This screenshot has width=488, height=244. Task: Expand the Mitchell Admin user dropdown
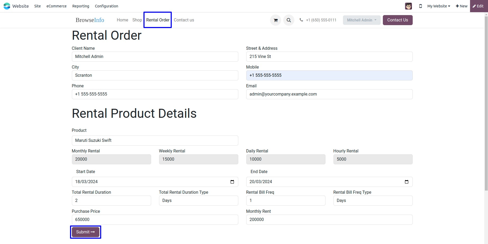[361, 20]
